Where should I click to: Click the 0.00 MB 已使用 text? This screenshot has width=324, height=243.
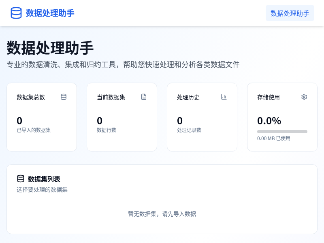tap(273, 138)
